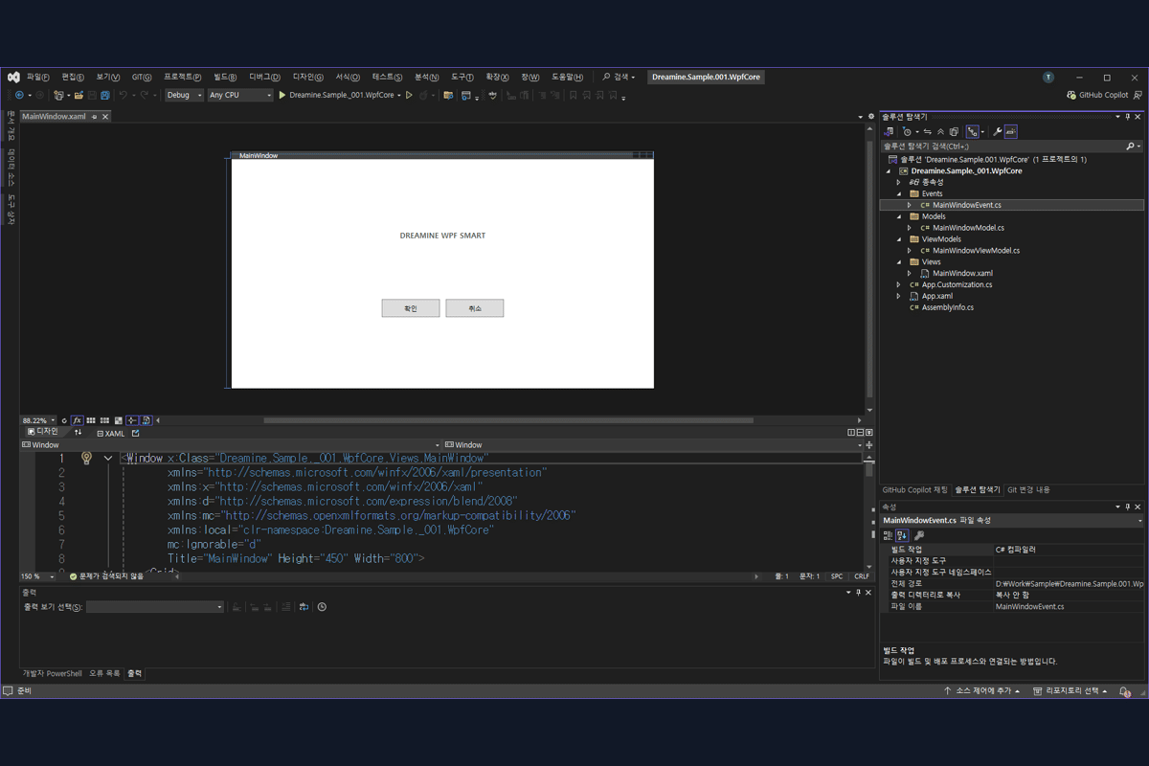Click the 확인 button in the designer
1149x766 pixels.
point(411,308)
